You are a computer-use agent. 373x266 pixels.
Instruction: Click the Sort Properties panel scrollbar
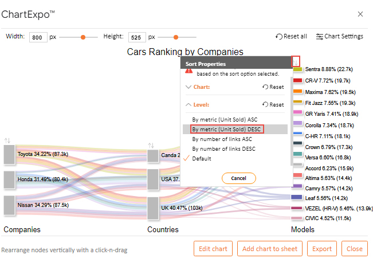[x=292, y=122]
